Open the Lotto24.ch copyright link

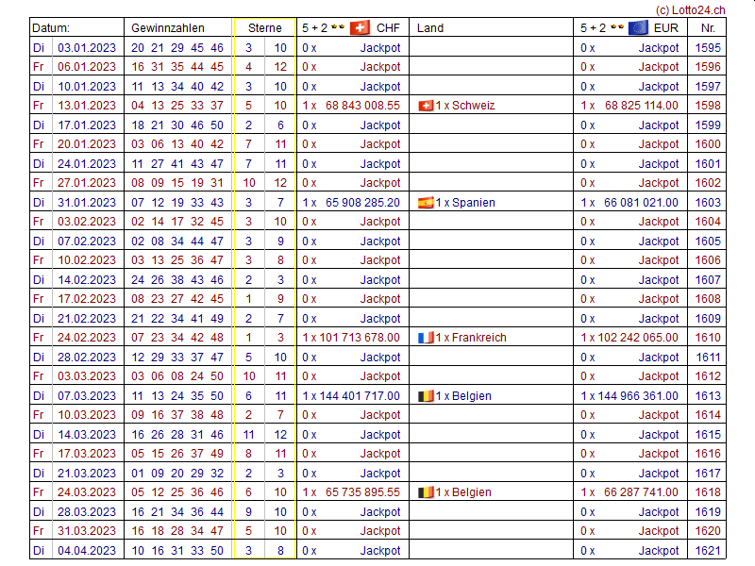coord(690,8)
